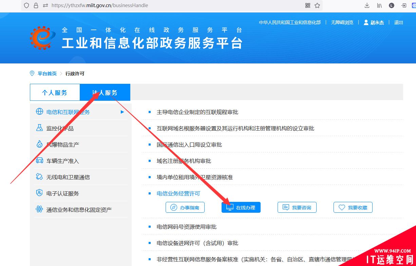416x266 pixels.
Task: Click the shield icon in the address bar
Action: 27,5
